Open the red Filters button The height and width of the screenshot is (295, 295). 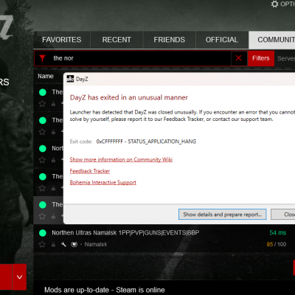pyautogui.click(x=261, y=58)
